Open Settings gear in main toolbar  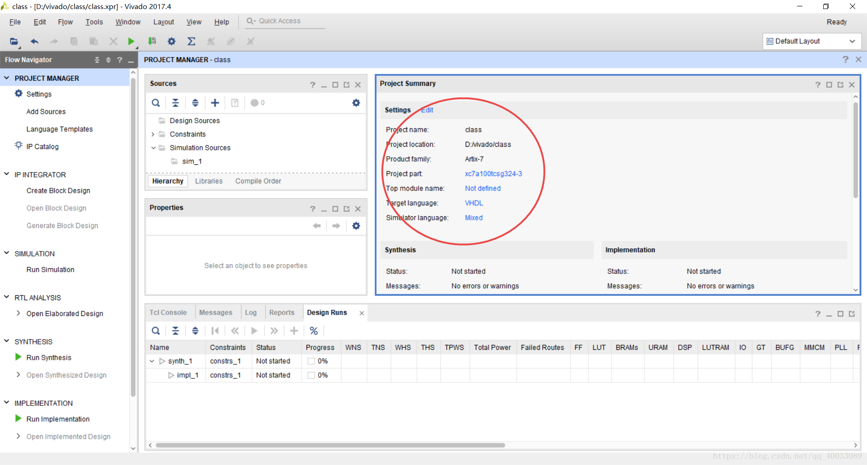point(172,42)
